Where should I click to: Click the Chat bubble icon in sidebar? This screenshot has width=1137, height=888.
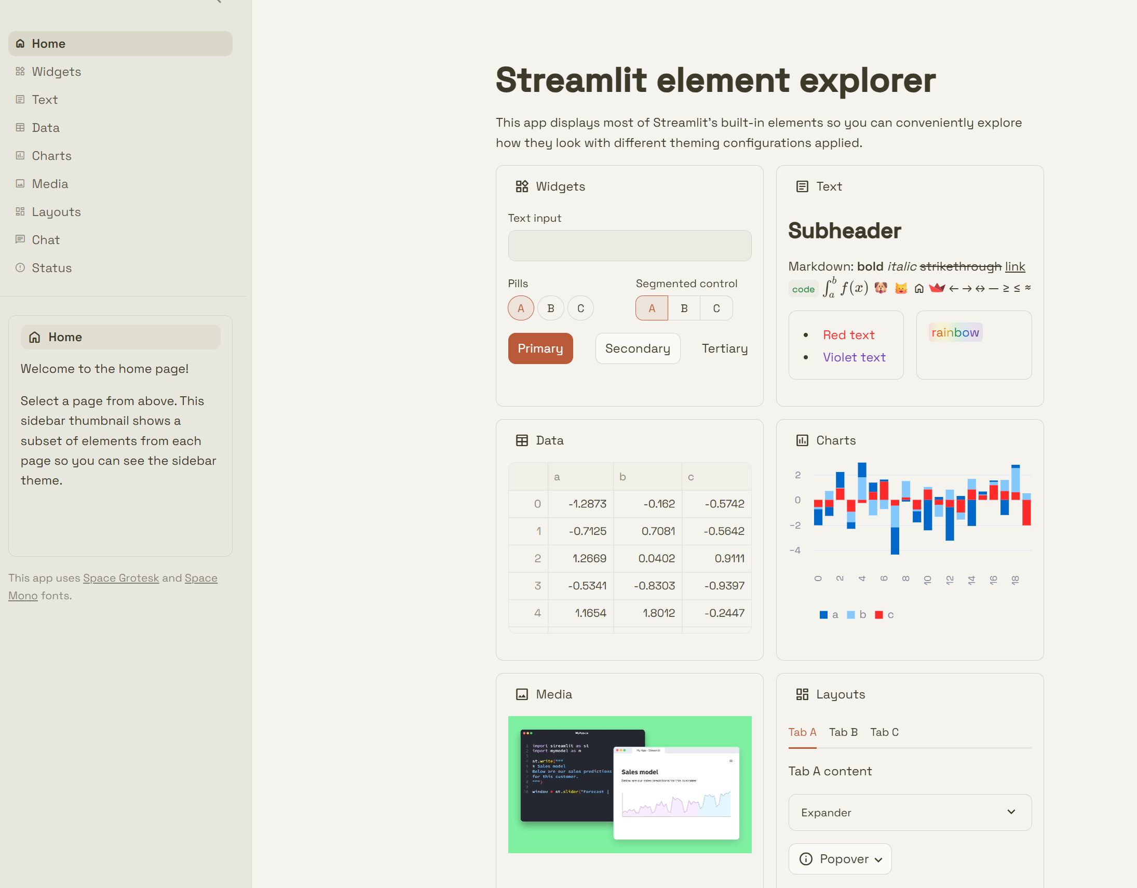20,239
